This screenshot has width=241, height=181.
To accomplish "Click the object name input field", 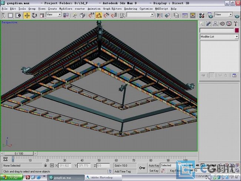I will pyautogui.click(x=217, y=30).
